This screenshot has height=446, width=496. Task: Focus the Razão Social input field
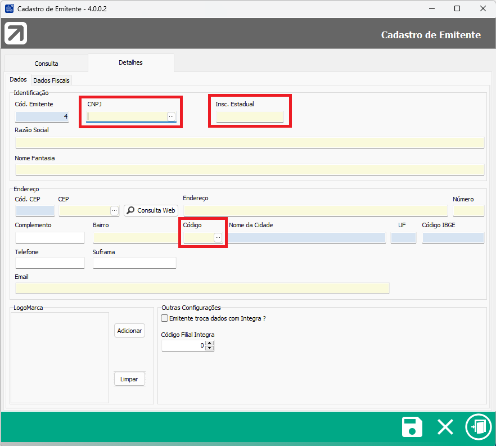coord(249,142)
